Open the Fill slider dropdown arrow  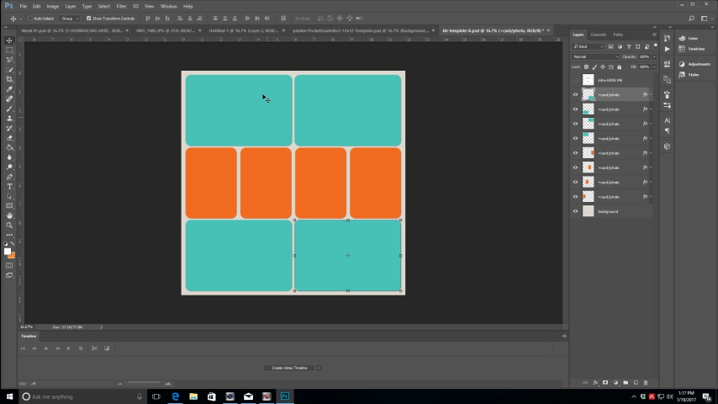[x=654, y=67]
